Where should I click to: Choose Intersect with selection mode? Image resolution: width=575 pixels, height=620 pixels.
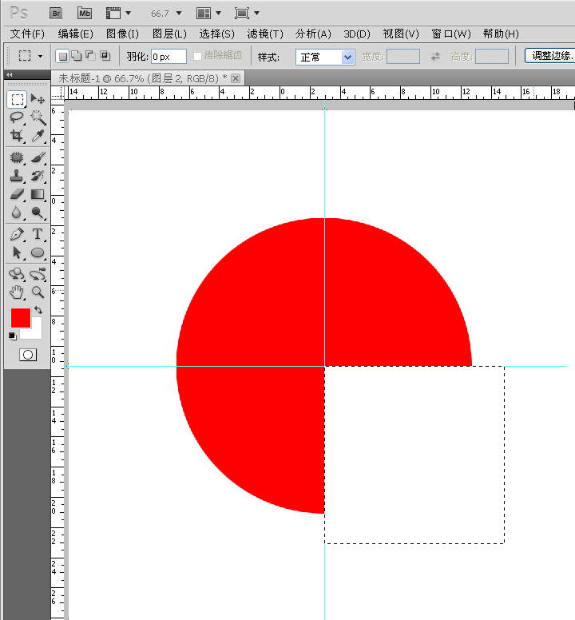(105, 56)
